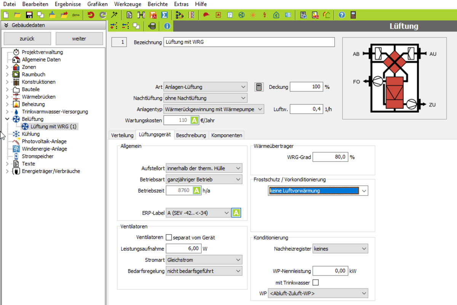Open the calculator next to Art
This screenshot has width=457, height=305.
pos(259,87)
